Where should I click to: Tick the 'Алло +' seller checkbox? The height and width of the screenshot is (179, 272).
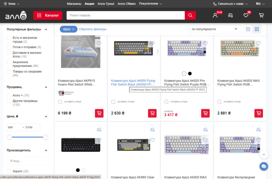point(9,95)
